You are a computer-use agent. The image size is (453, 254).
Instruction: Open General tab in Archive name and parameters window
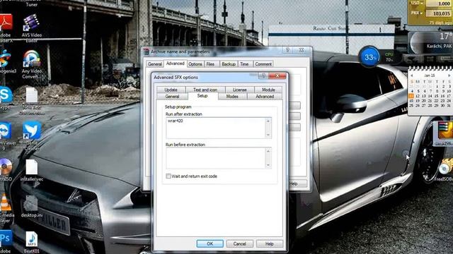[x=155, y=64]
